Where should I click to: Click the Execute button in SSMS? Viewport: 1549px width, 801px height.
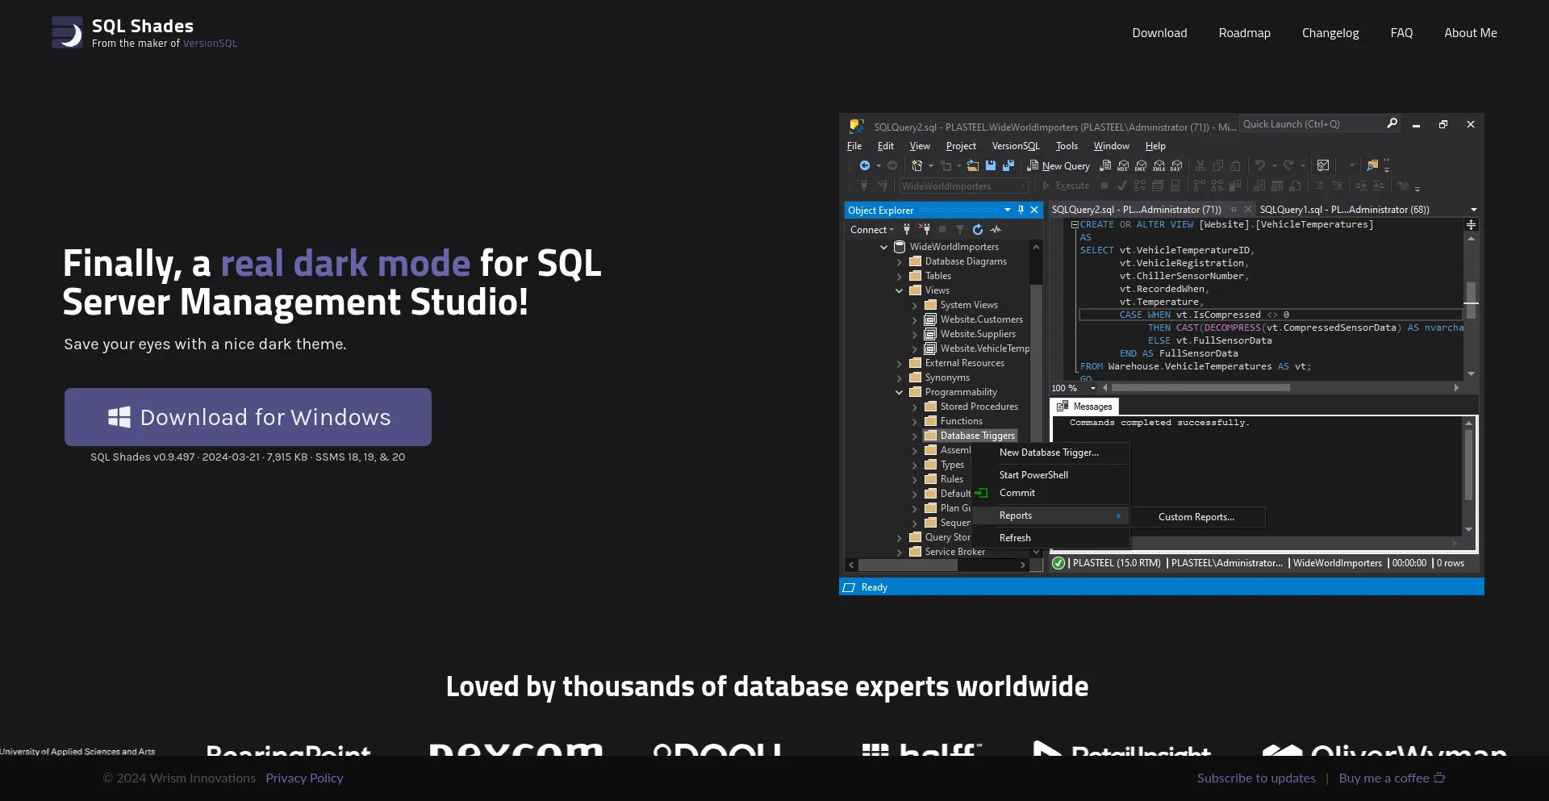tap(1066, 186)
